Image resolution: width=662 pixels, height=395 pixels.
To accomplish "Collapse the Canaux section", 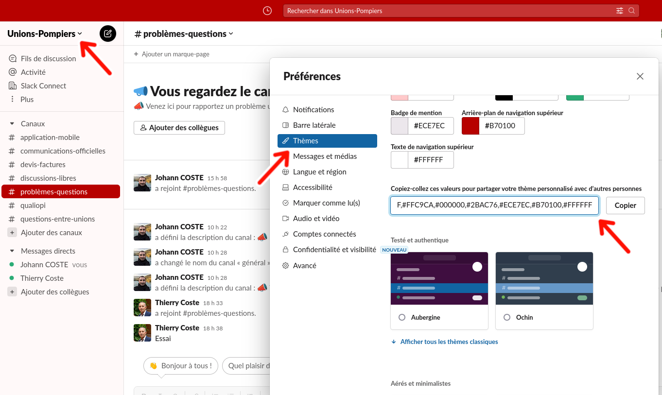I will (12, 124).
